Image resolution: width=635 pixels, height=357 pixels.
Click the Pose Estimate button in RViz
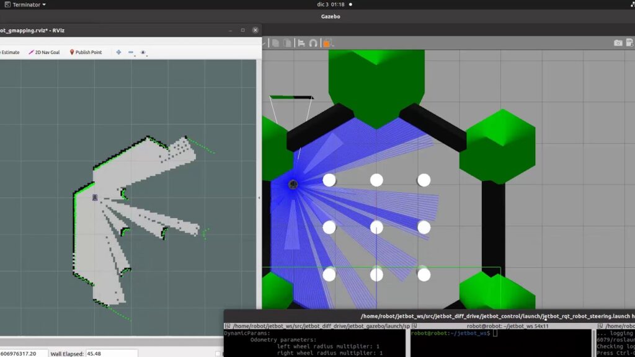pyautogui.click(x=10, y=53)
